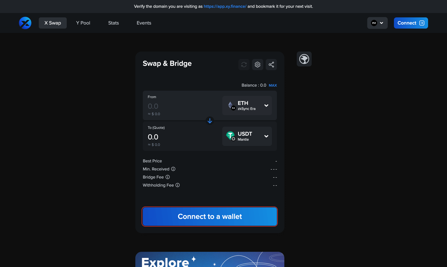Swap direction with the blue arrow
447x267 pixels.
coord(210,121)
